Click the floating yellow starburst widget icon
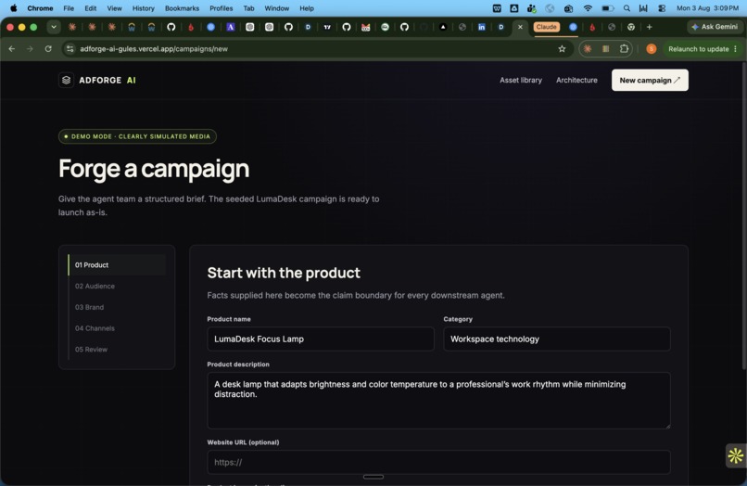The image size is (747, 486). tap(736, 455)
